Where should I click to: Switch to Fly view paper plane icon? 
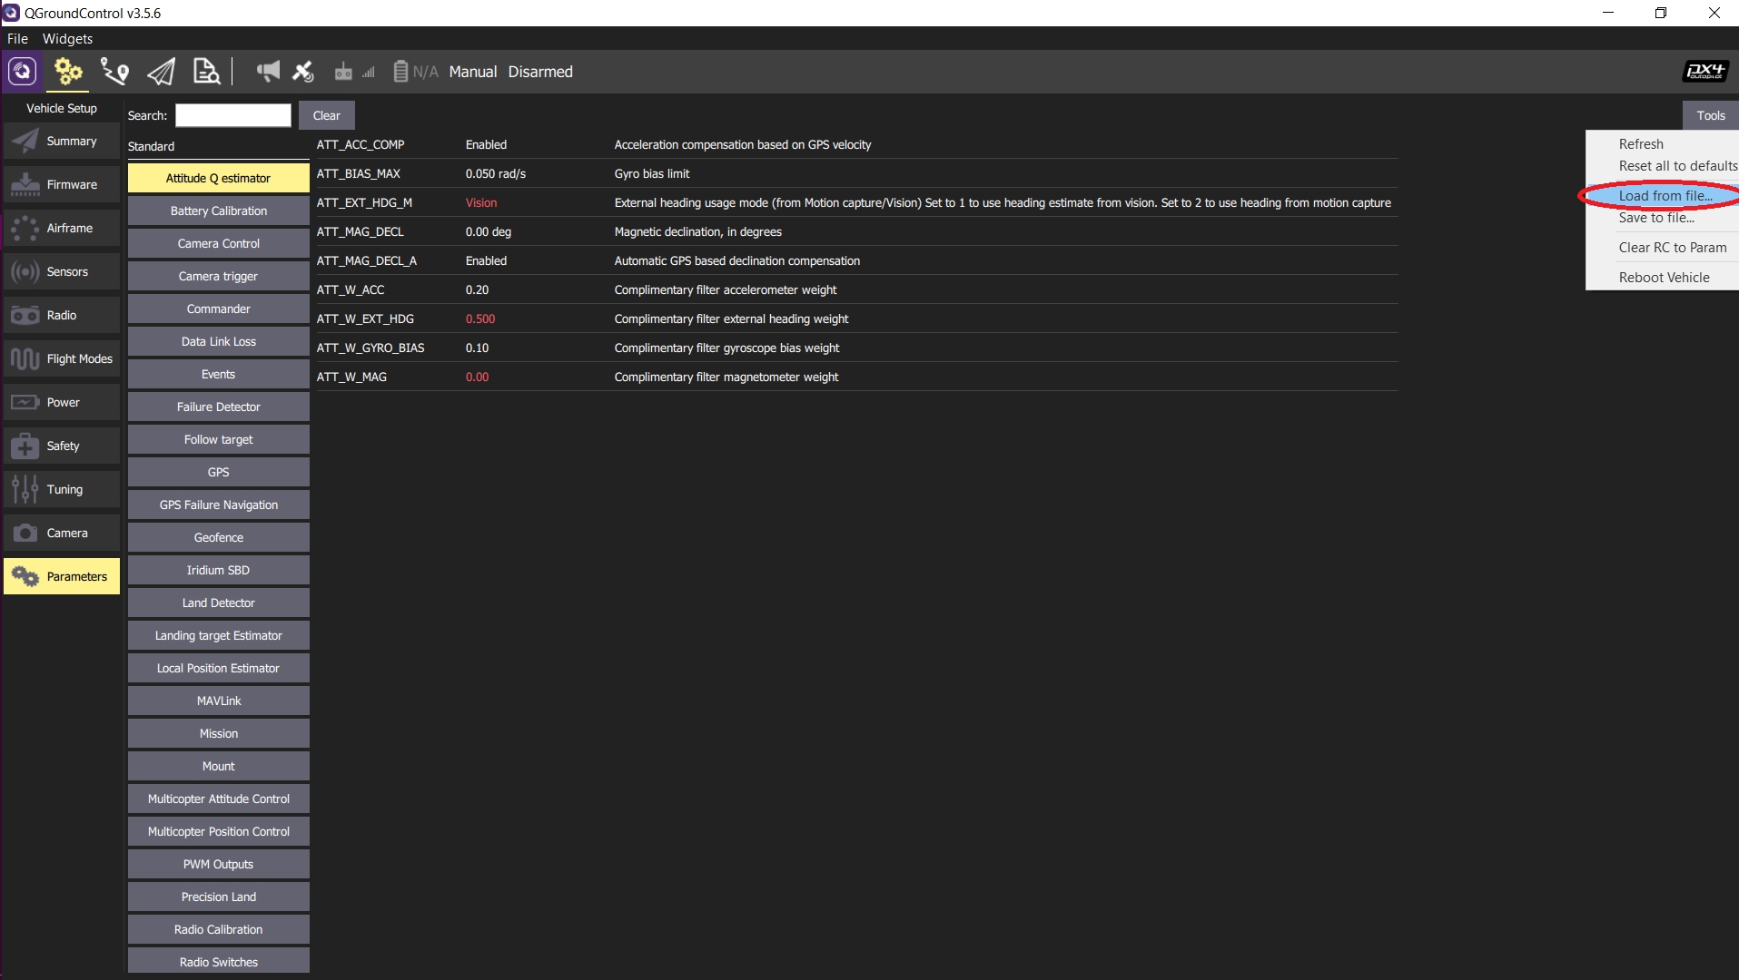pyautogui.click(x=161, y=72)
